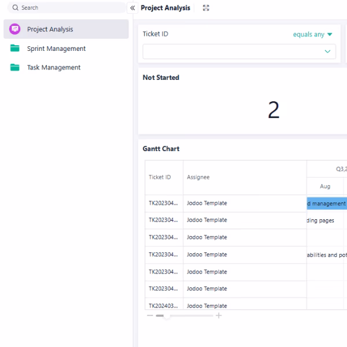
Task: Select Project Analysis in sidebar
Action: pyautogui.click(x=50, y=29)
